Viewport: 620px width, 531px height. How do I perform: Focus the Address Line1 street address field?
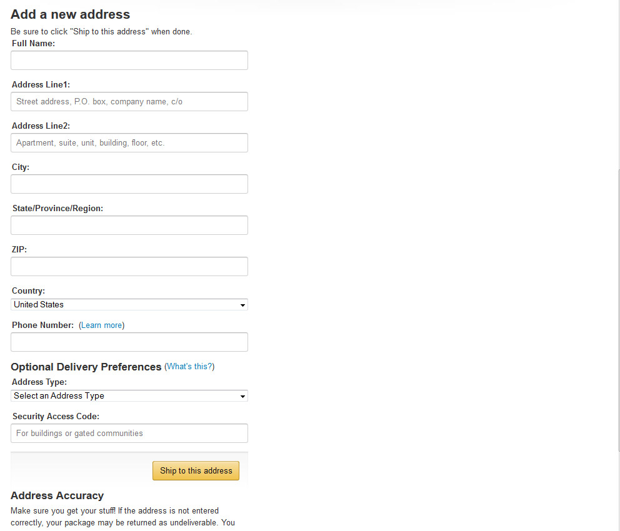coord(129,101)
